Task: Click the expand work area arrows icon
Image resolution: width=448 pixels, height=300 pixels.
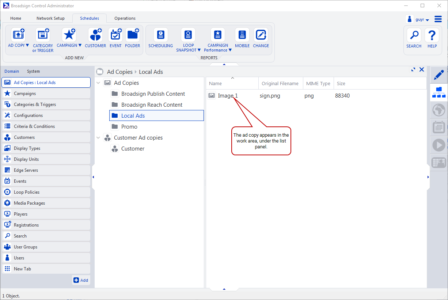Action: click(413, 69)
